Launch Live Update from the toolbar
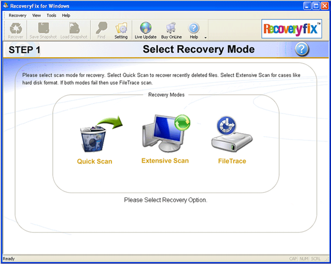The image size is (331, 264). [146, 31]
